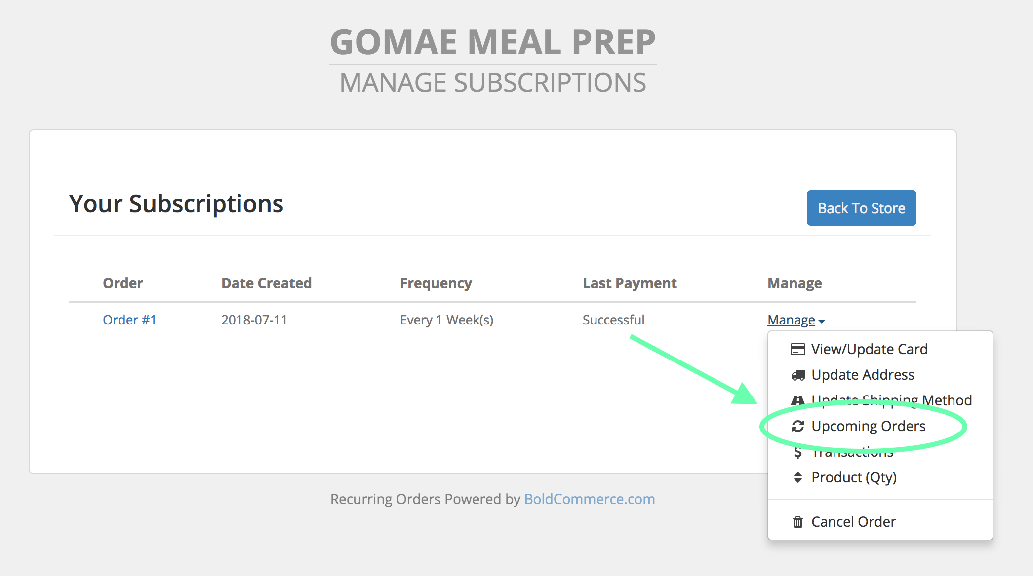Click the credit card icon in dropdown

(x=797, y=349)
